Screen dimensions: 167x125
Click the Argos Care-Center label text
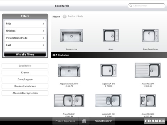click(x=150, y=49)
